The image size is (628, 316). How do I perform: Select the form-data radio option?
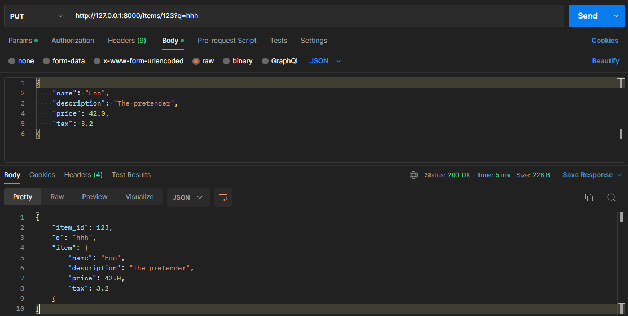46,61
